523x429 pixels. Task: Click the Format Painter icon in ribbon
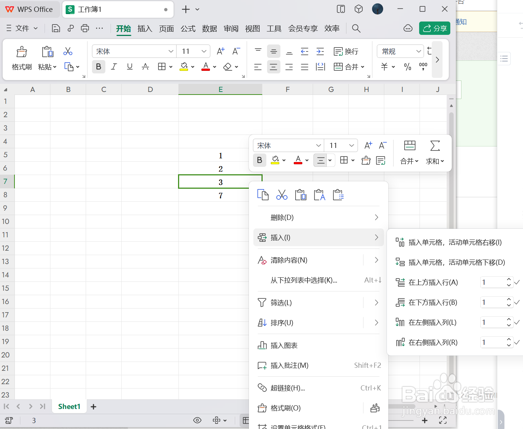tap(22, 52)
